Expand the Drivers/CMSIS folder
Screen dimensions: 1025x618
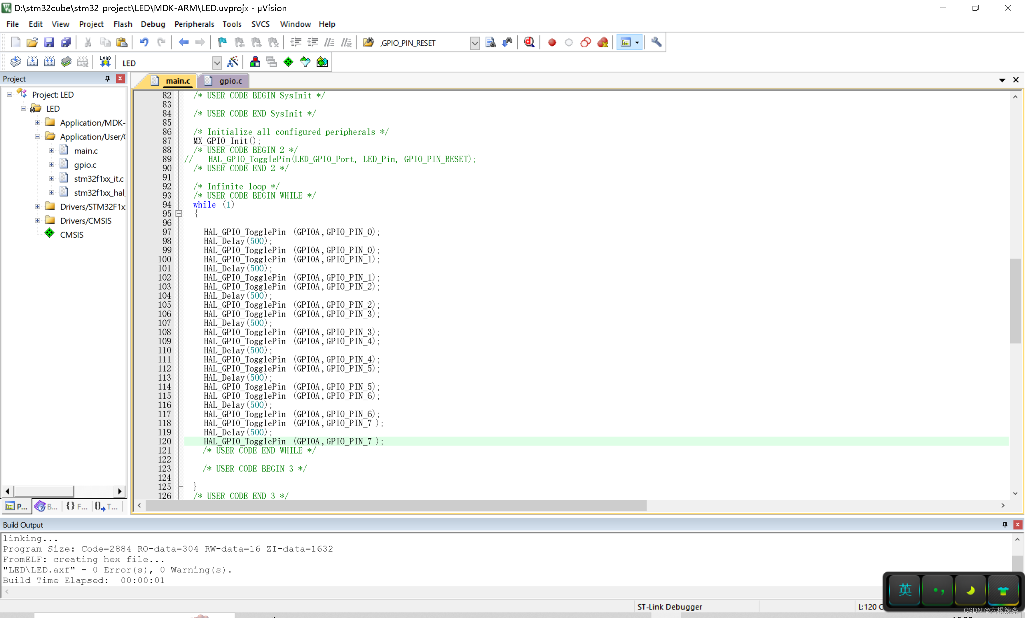tap(38, 221)
